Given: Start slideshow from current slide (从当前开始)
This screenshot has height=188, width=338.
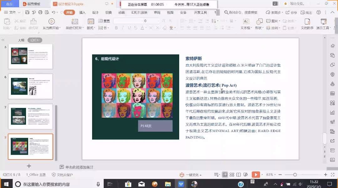Looking at the screenshot, I should point(51,22).
